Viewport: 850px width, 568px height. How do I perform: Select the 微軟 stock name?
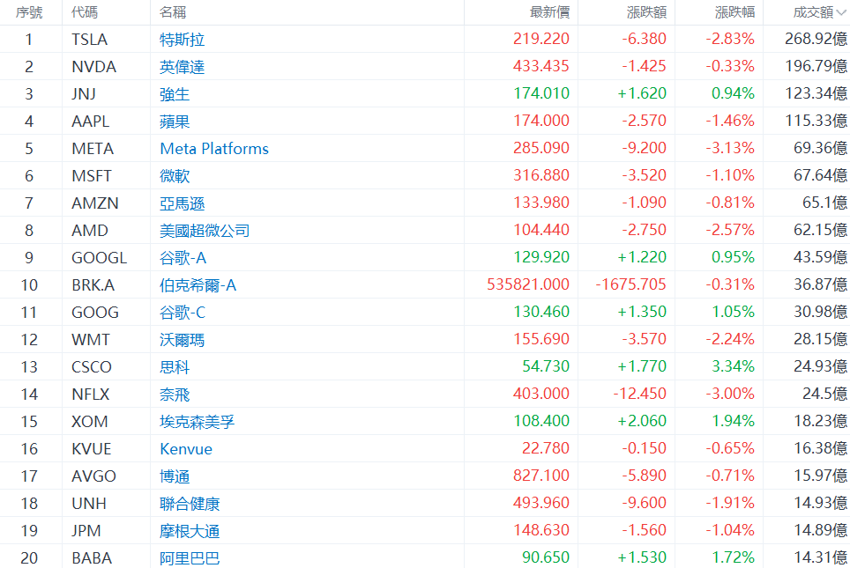pyautogui.click(x=175, y=176)
